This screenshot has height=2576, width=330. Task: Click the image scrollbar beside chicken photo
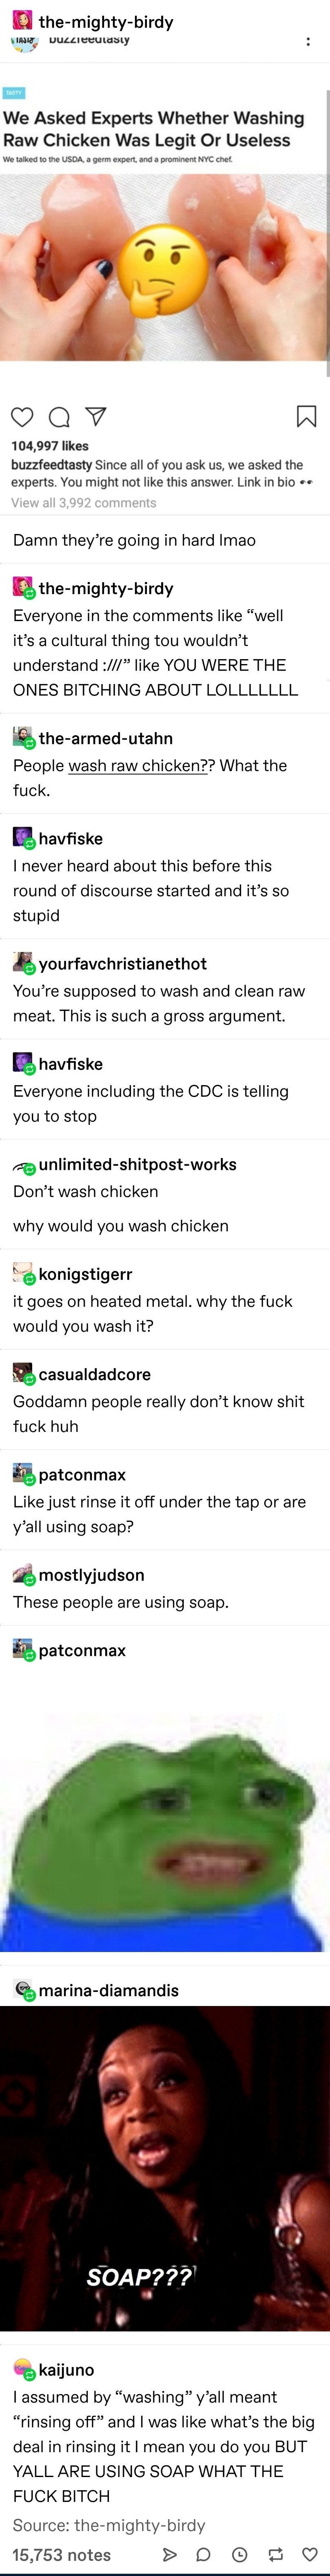pyautogui.click(x=327, y=235)
